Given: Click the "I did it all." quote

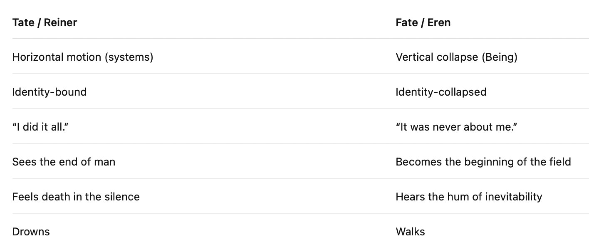Looking at the screenshot, I should [x=40, y=127].
